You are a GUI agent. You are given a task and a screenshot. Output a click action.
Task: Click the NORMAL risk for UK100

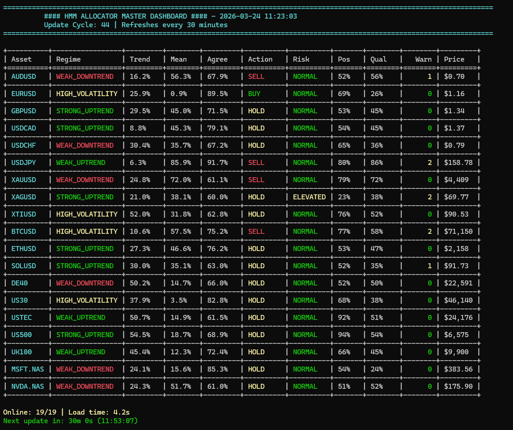[305, 352]
